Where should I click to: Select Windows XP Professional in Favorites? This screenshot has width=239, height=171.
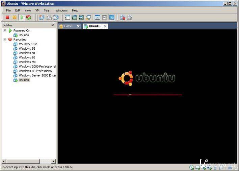pyautogui.click(x=35, y=71)
